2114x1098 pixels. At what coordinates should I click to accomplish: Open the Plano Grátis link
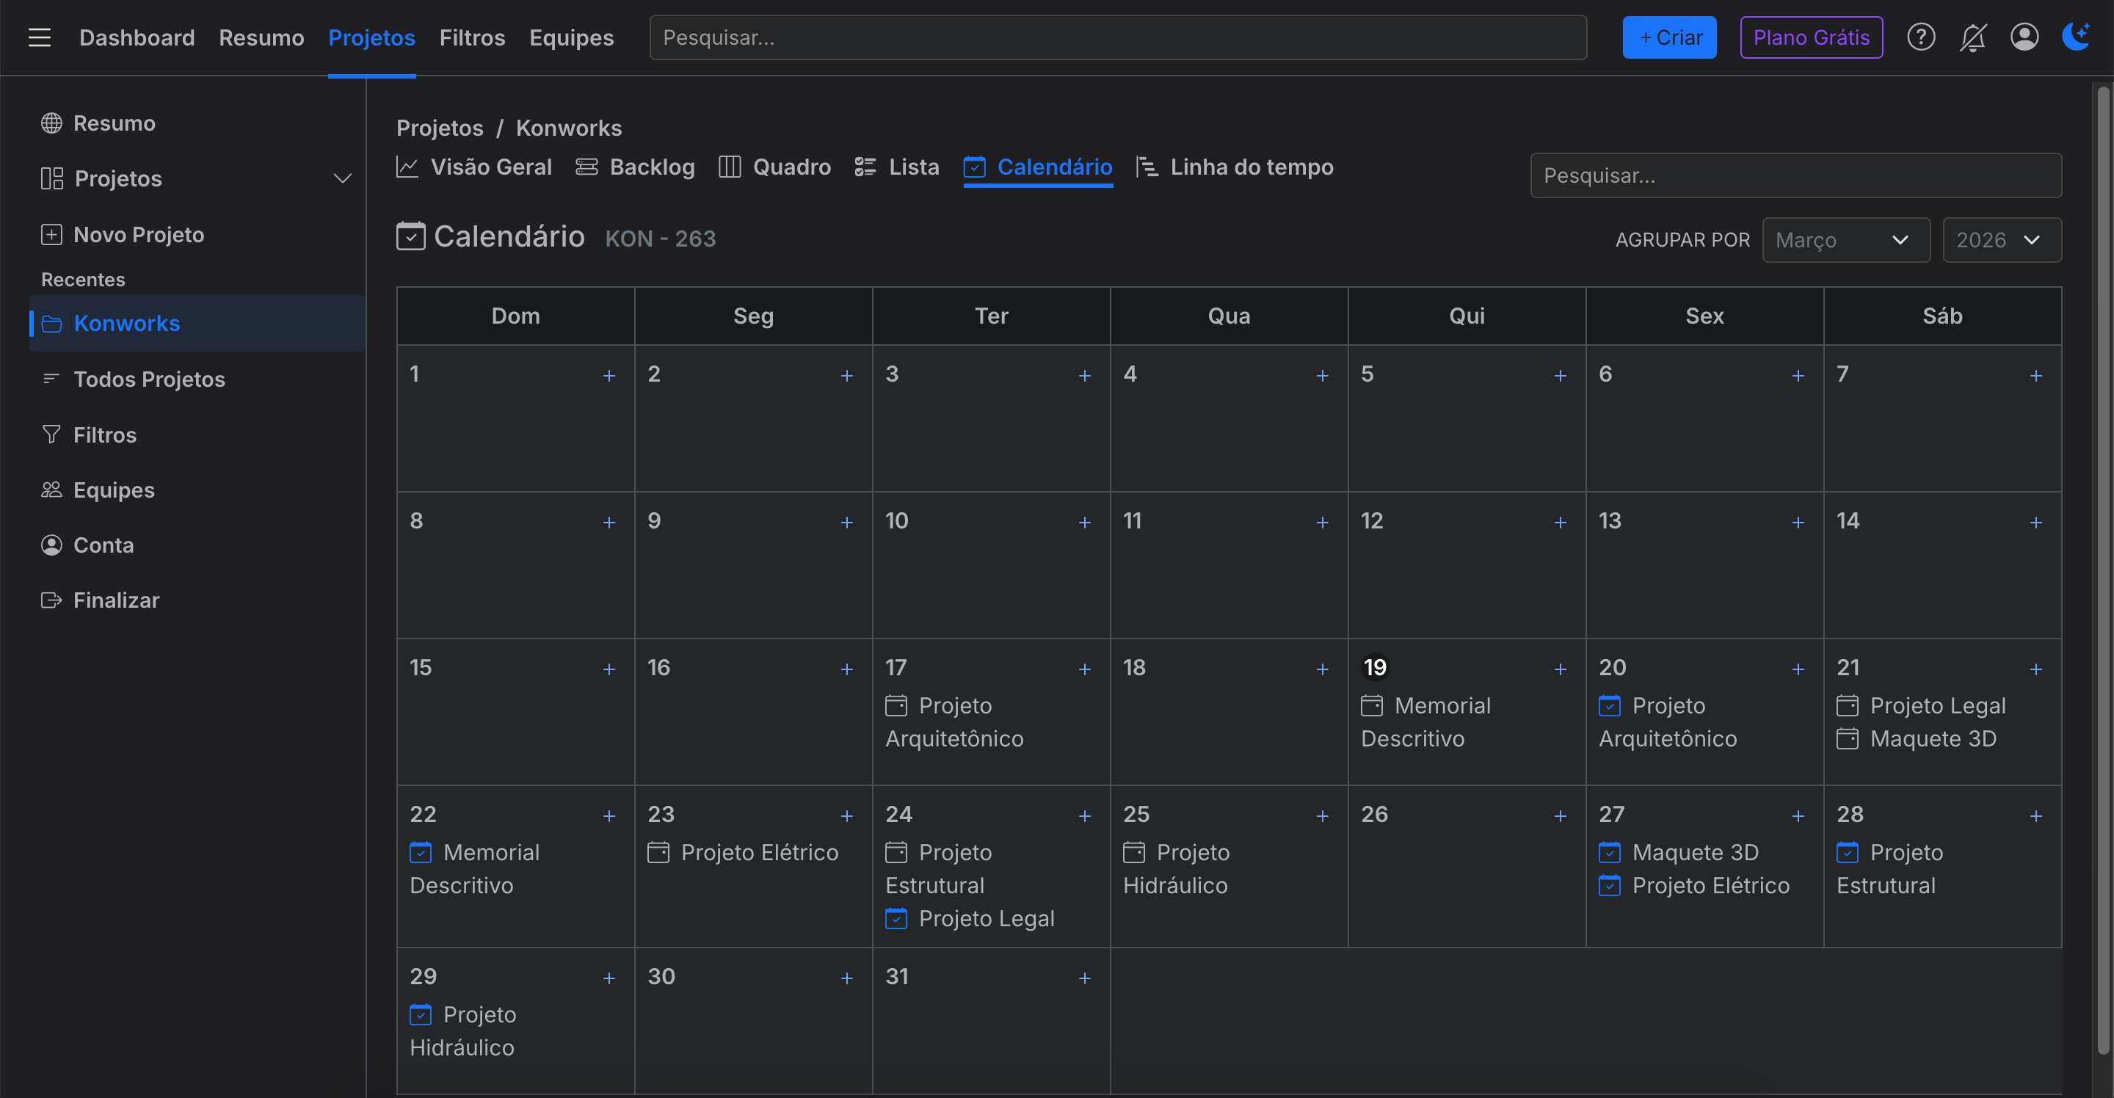[x=1811, y=37]
